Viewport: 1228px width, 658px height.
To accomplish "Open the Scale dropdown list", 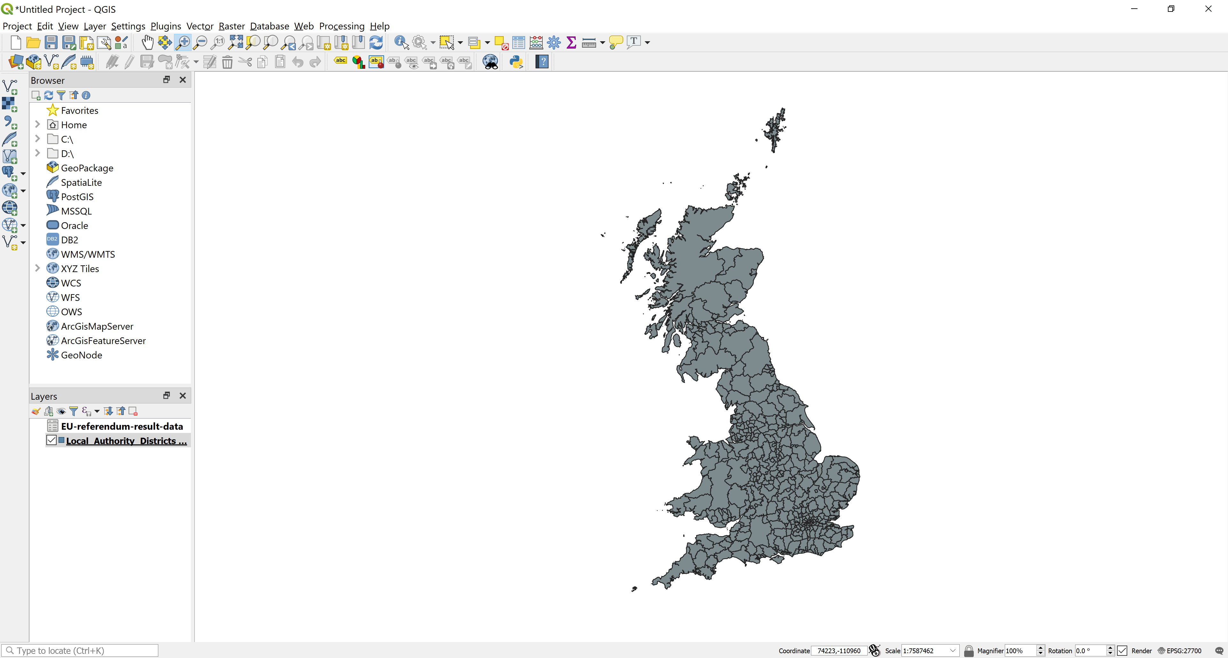I will click(952, 650).
